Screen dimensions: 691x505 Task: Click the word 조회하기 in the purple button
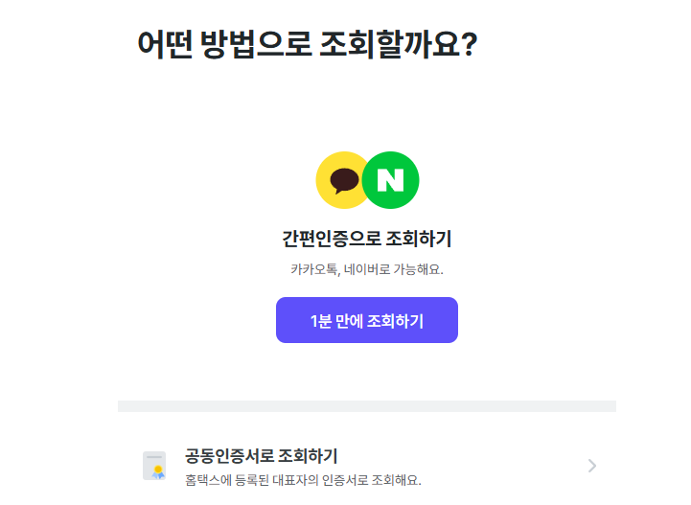395,321
